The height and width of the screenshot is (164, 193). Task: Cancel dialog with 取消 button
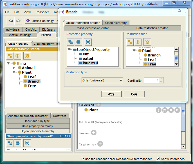134,94
